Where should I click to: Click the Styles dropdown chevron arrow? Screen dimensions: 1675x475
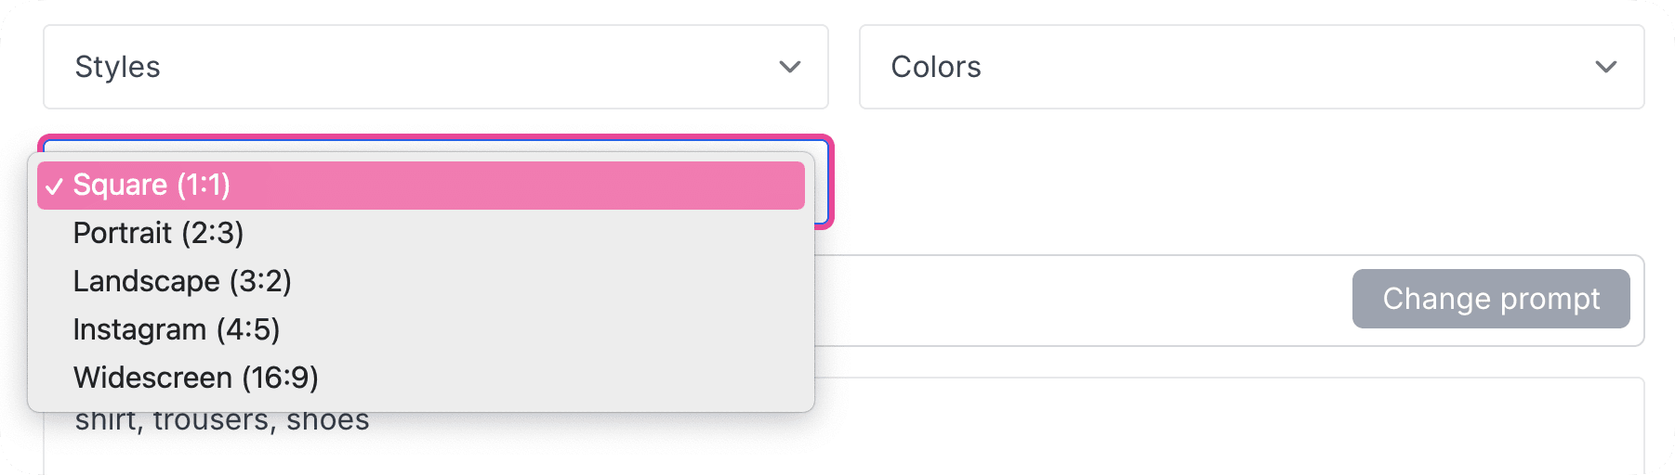pos(789,67)
